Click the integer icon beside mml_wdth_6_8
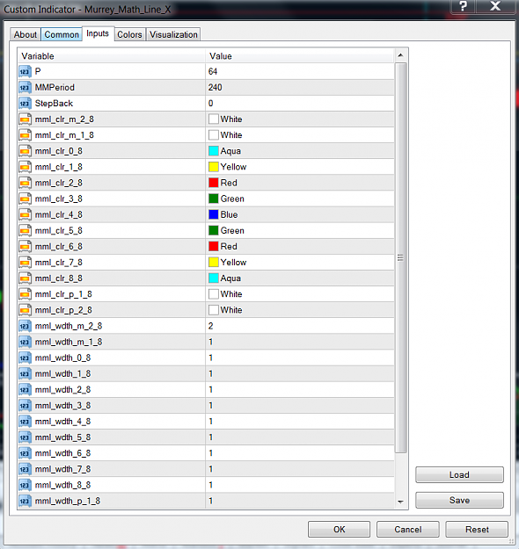This screenshot has width=519, height=549. [25, 453]
